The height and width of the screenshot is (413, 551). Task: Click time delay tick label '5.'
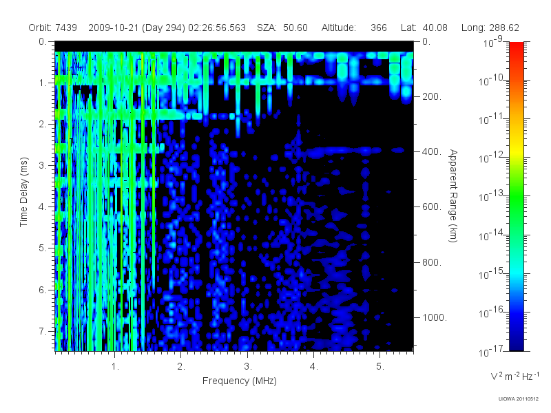tap(43, 248)
